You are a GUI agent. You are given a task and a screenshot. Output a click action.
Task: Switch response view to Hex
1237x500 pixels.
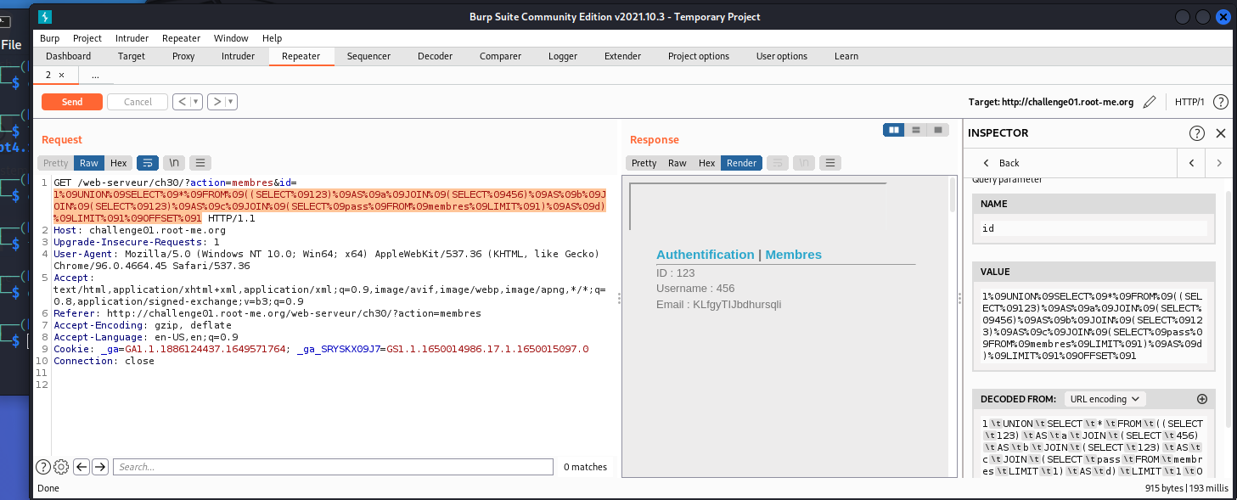(x=706, y=163)
